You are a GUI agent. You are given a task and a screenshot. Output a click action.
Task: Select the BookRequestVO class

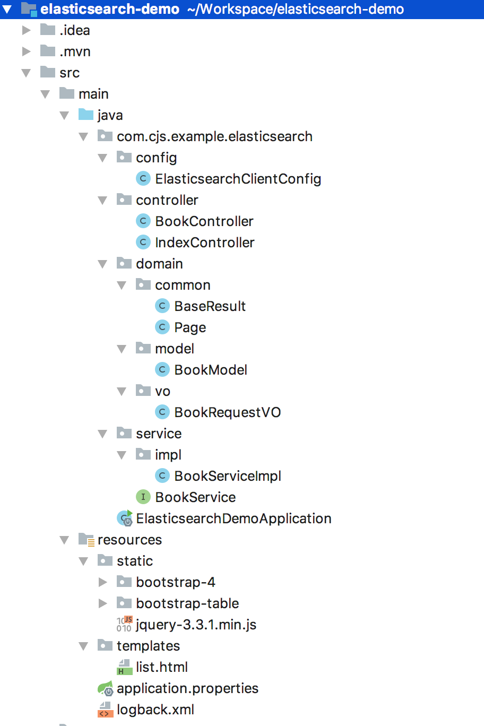tap(227, 412)
